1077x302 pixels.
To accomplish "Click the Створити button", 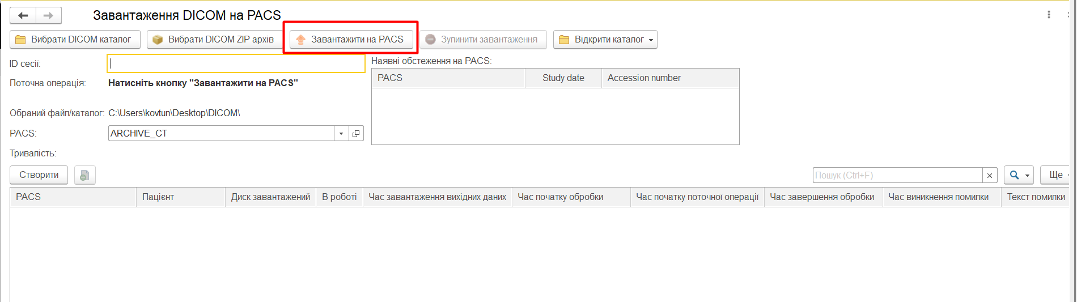I will [39, 175].
